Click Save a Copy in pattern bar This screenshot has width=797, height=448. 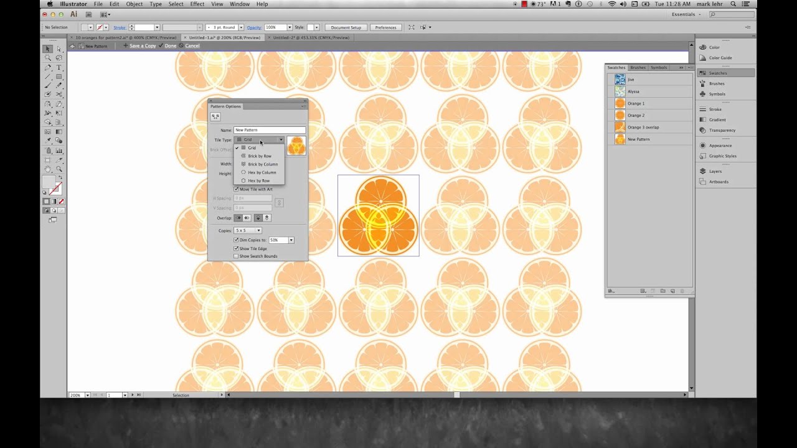(x=143, y=45)
